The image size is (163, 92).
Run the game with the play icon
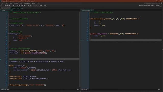pyautogui.click(x=20, y=6)
